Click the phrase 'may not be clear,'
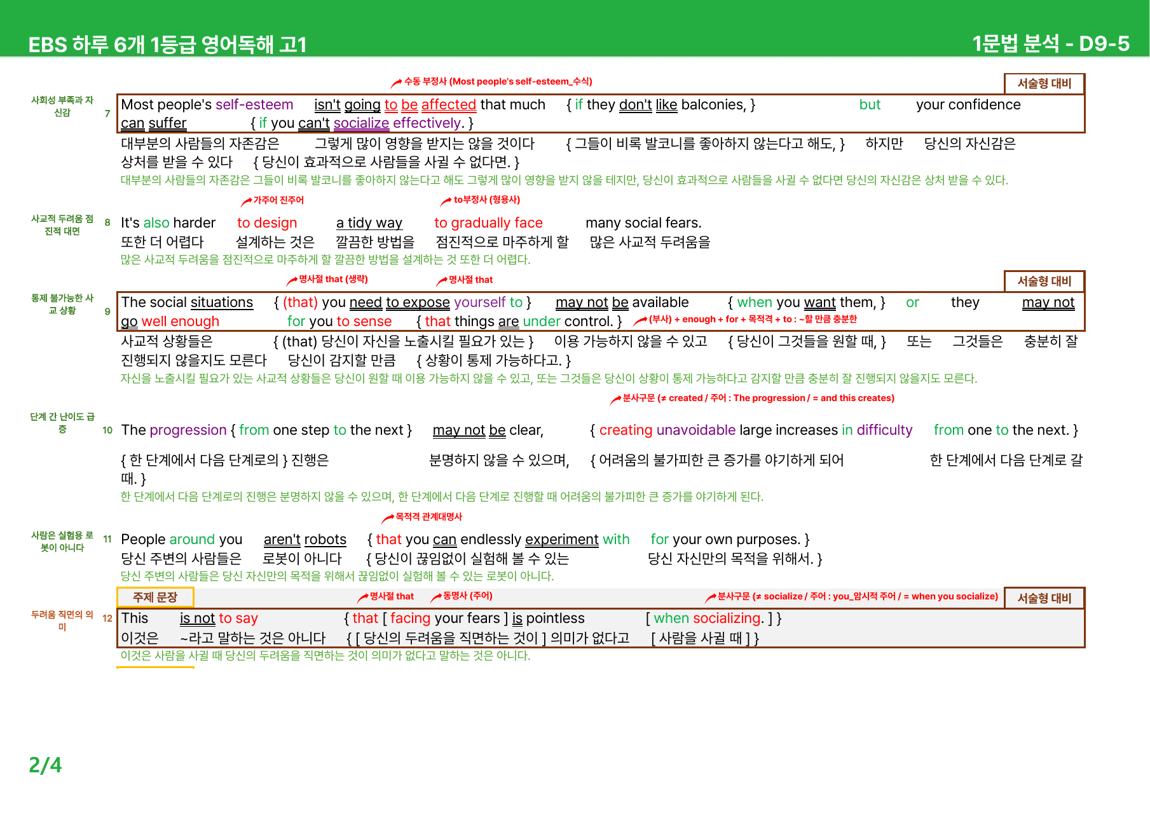 [x=488, y=430]
